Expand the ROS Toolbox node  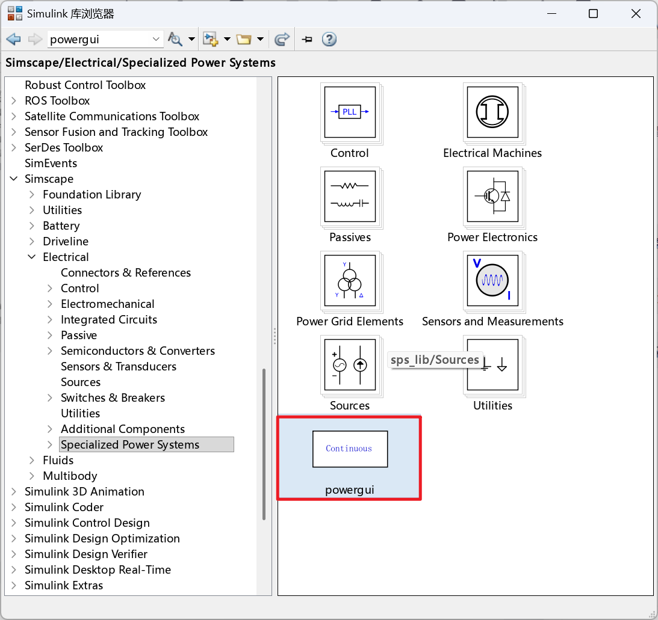[14, 101]
